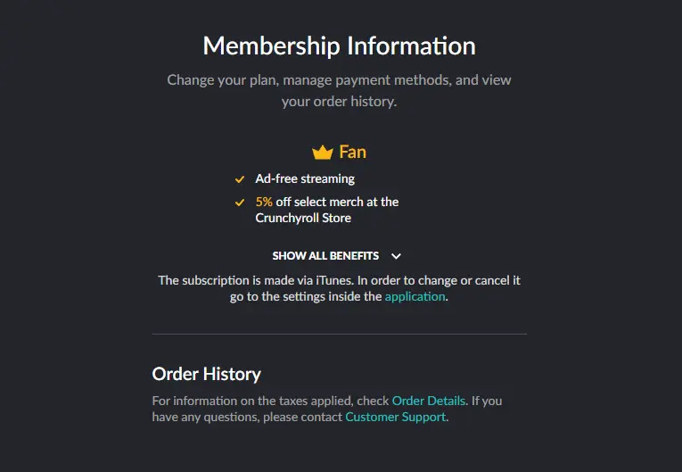
Task: Expand benefits using the chevron arrow
Action: point(396,256)
